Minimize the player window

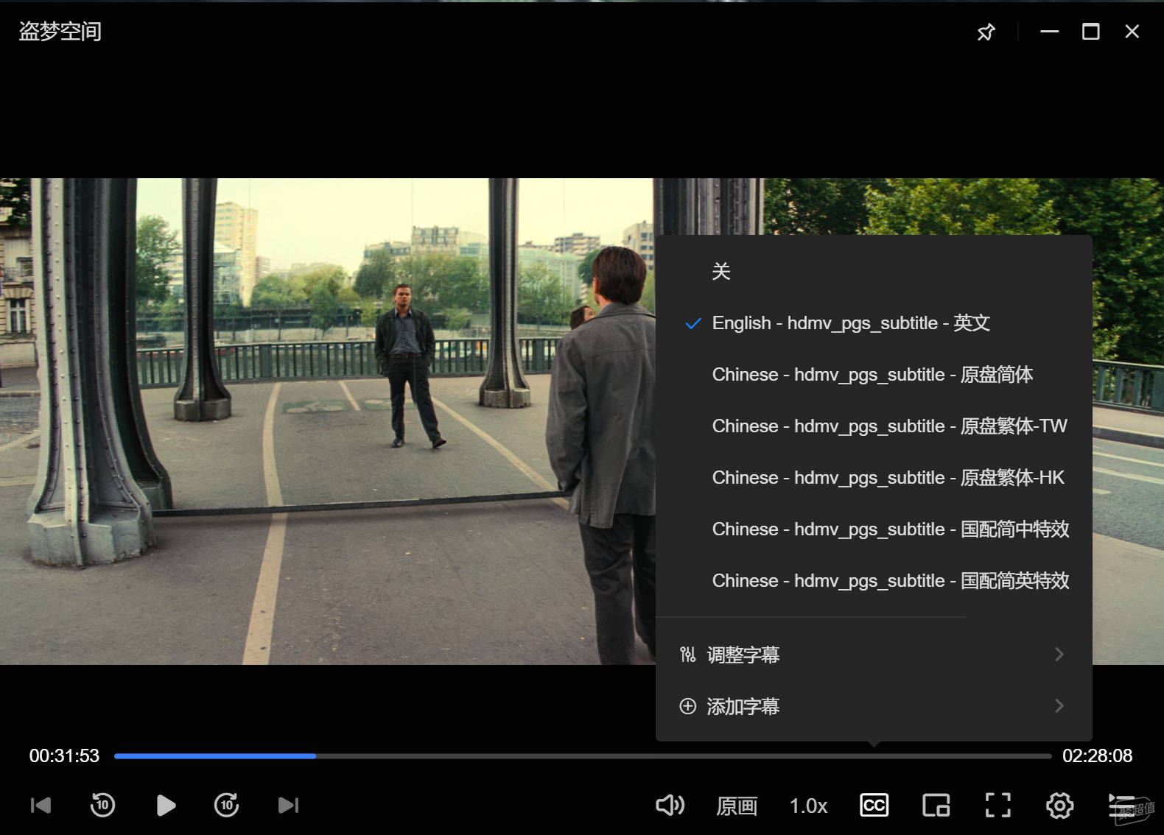click(x=1050, y=32)
